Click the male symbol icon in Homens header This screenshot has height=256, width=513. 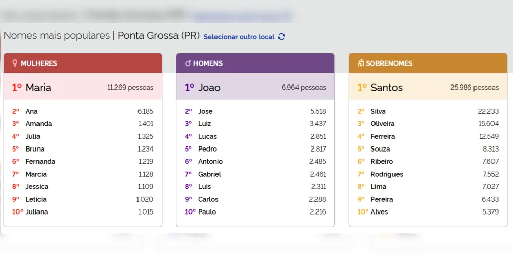[188, 63]
